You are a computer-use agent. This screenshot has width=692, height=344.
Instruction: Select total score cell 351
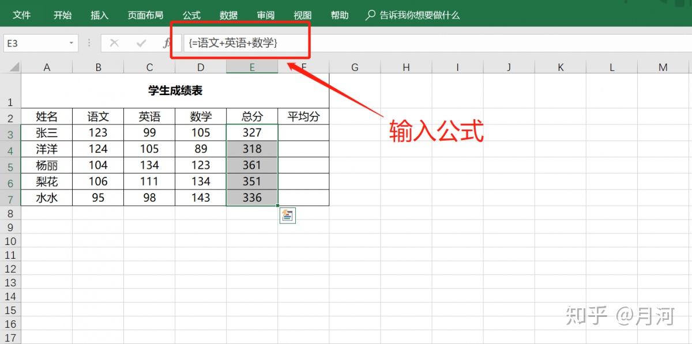pos(252,182)
